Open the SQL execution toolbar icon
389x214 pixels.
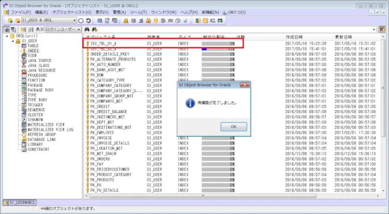100,21
